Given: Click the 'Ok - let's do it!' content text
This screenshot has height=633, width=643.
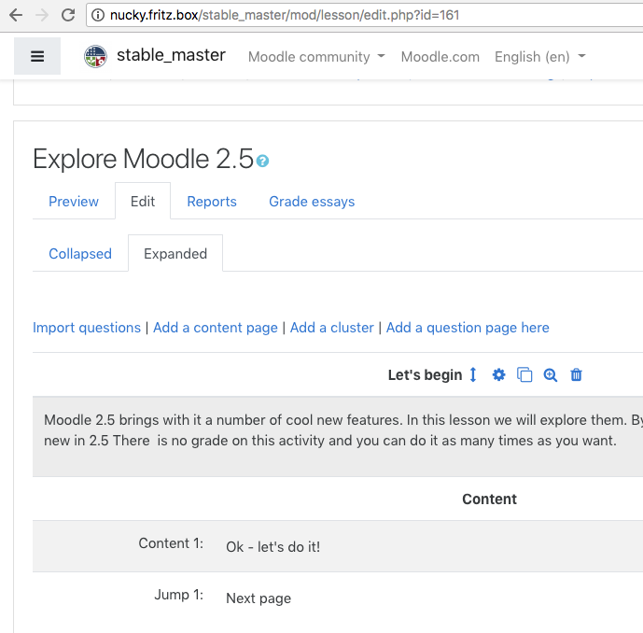Looking at the screenshot, I should click(x=273, y=546).
